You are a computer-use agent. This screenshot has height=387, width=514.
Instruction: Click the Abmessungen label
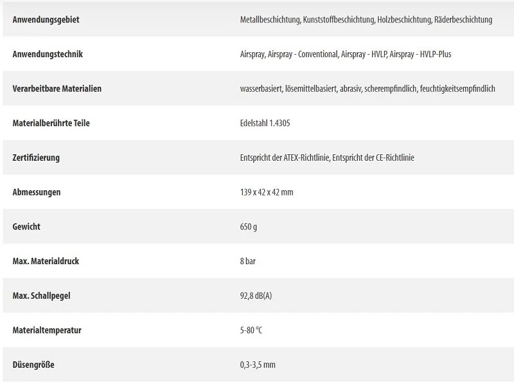click(x=37, y=192)
